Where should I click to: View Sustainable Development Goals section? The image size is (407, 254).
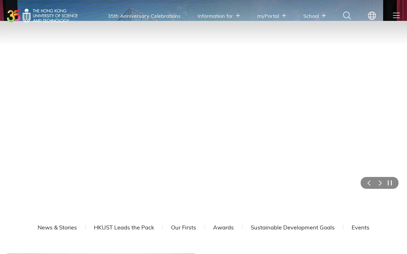pos(293,227)
